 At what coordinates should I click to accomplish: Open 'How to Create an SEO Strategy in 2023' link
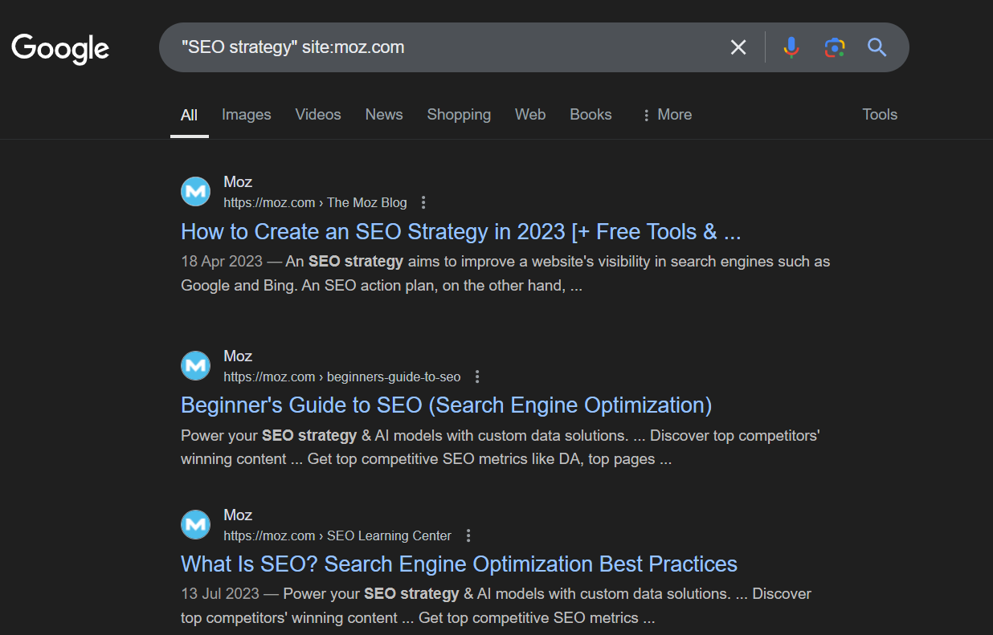[x=461, y=232]
